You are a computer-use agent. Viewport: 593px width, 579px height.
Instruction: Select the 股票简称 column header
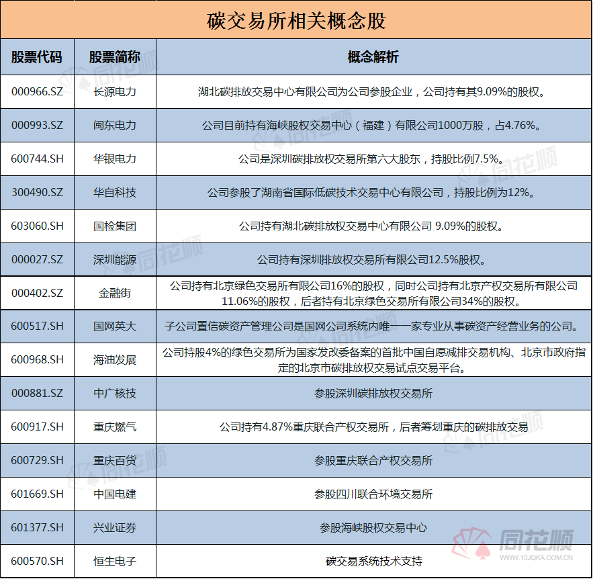click(115, 57)
